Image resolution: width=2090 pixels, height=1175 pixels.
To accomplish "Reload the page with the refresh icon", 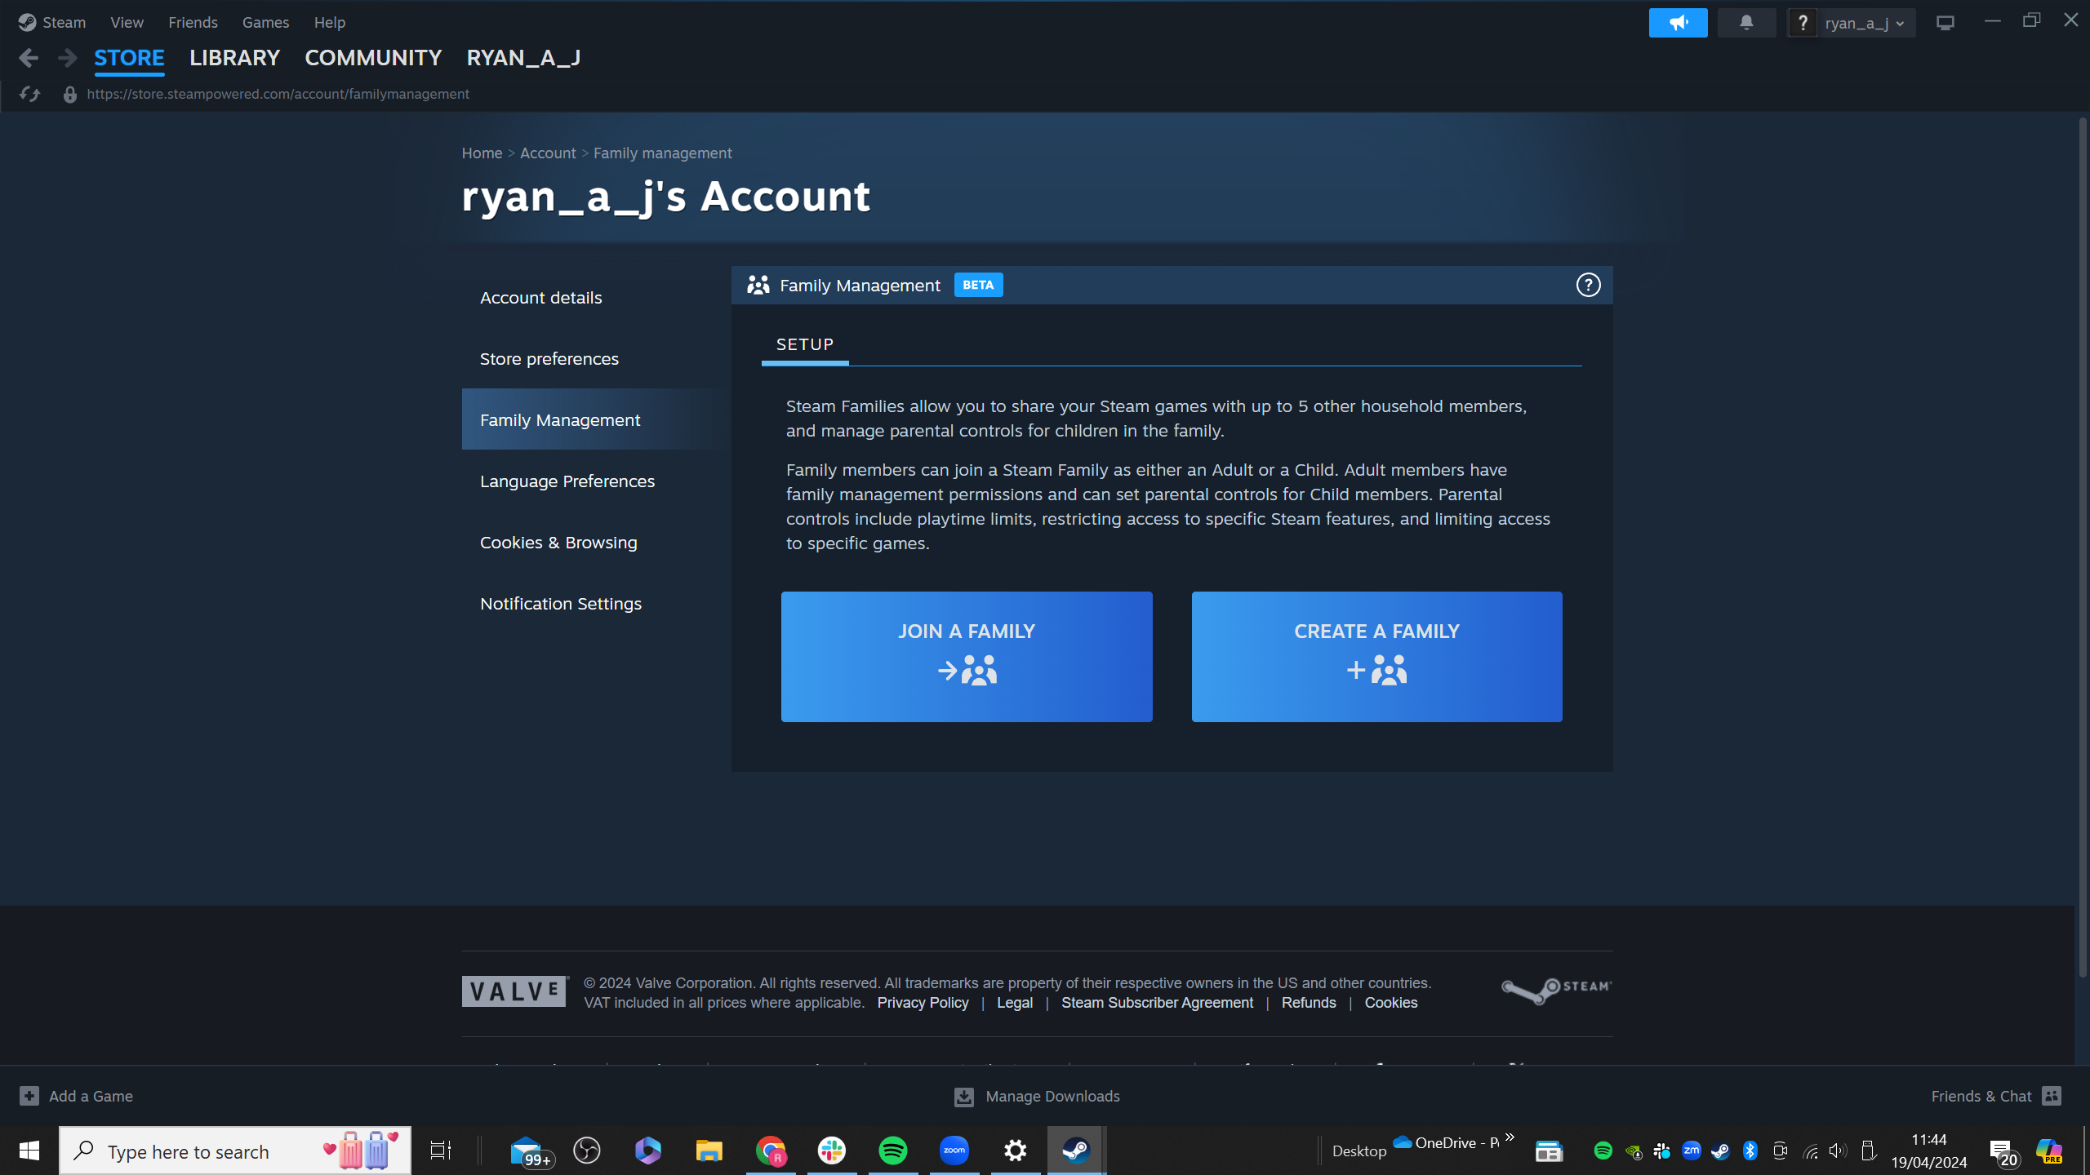I will point(30,94).
